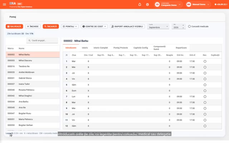Click the X code cell for day 6
The width and height of the screenshot is (229, 143).
coord(88,90)
